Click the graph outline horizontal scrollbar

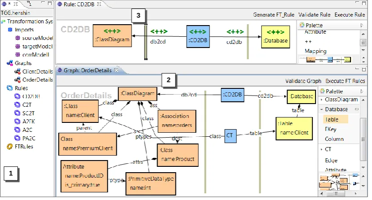[x=336, y=193]
